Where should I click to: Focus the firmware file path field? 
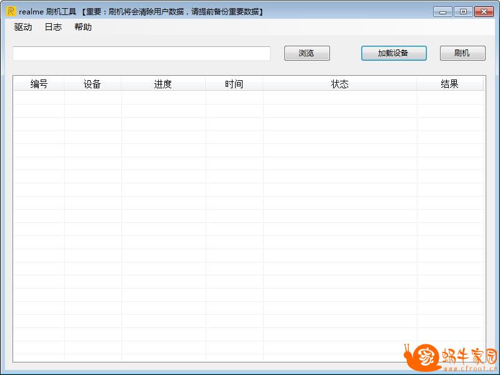(141, 53)
